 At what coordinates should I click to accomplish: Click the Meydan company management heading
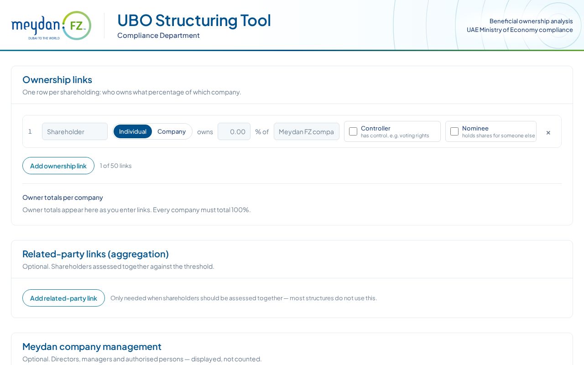point(92,346)
